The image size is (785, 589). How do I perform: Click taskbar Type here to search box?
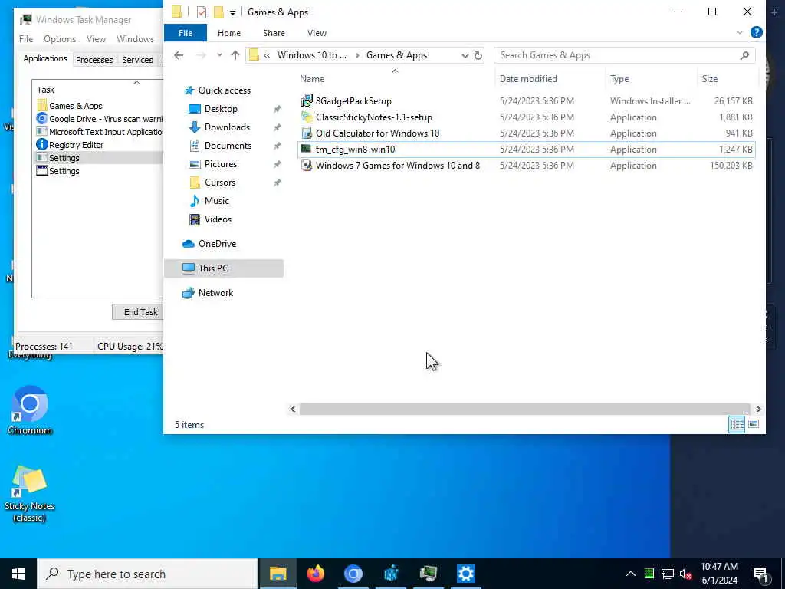pyautogui.click(x=147, y=574)
